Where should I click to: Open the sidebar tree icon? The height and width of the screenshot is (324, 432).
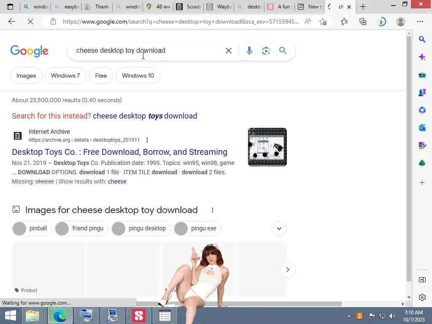coord(422,163)
